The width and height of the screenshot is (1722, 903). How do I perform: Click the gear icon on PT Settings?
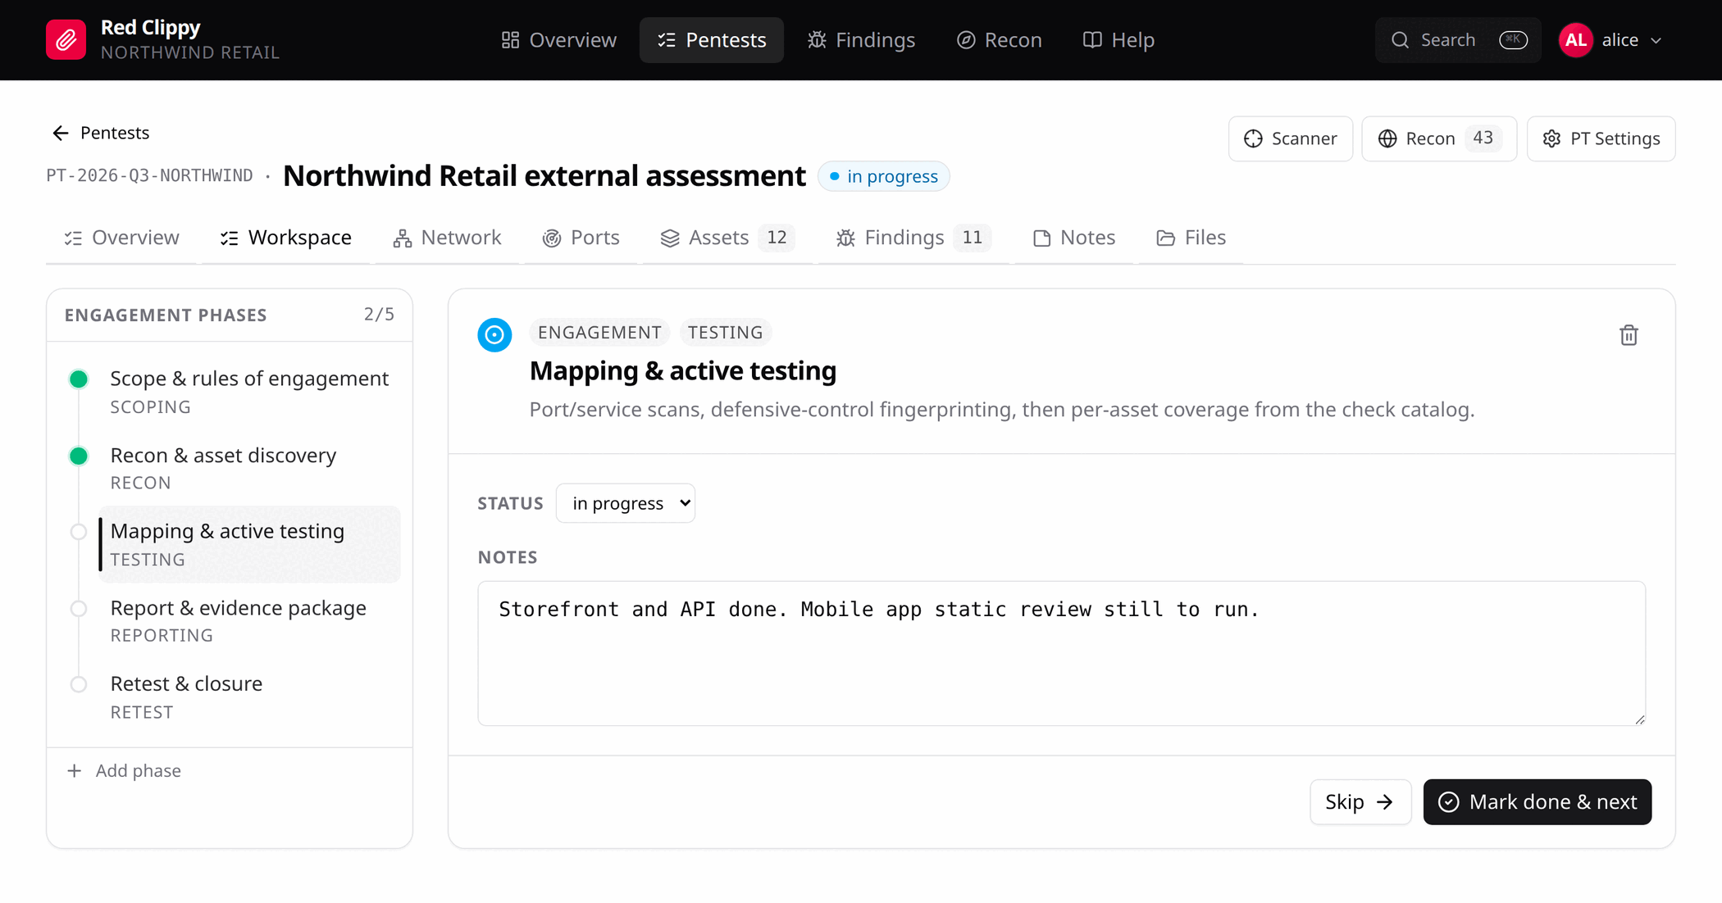click(x=1551, y=139)
